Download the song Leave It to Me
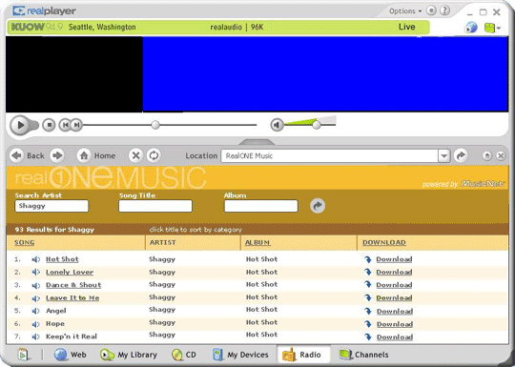Image resolution: width=515 pixels, height=367 pixels. [394, 298]
